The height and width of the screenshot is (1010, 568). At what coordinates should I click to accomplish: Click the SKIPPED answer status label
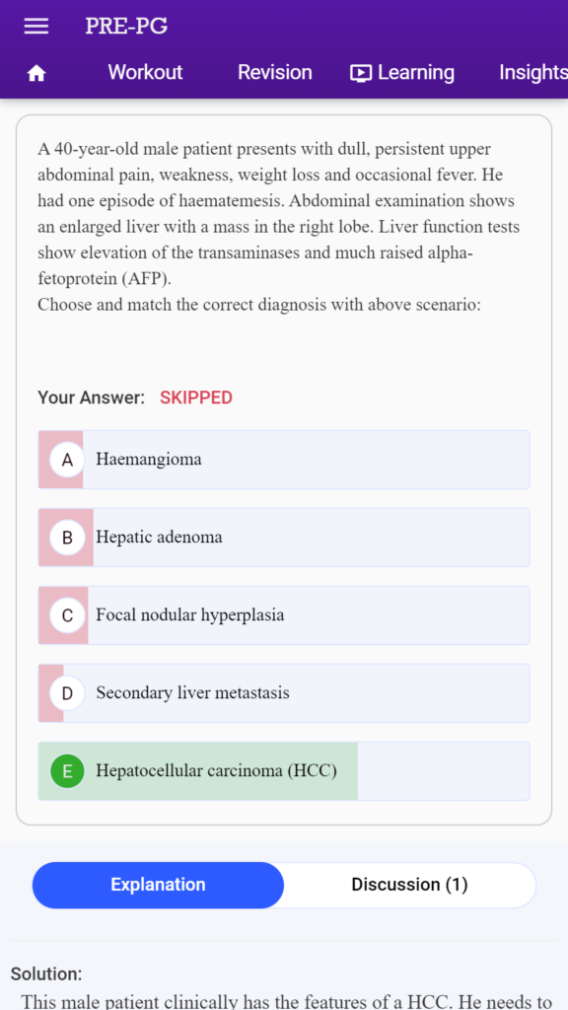click(196, 398)
